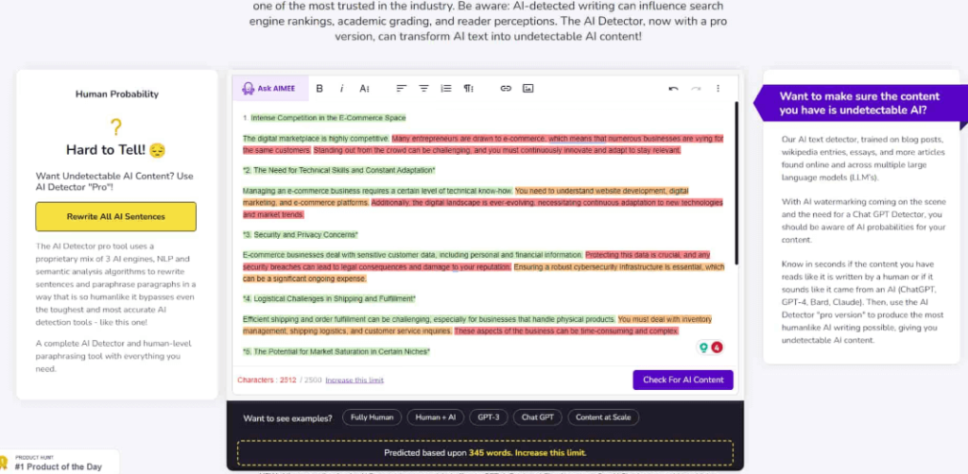
Task: Click the red suggestions badge showing 4
Action: click(717, 347)
